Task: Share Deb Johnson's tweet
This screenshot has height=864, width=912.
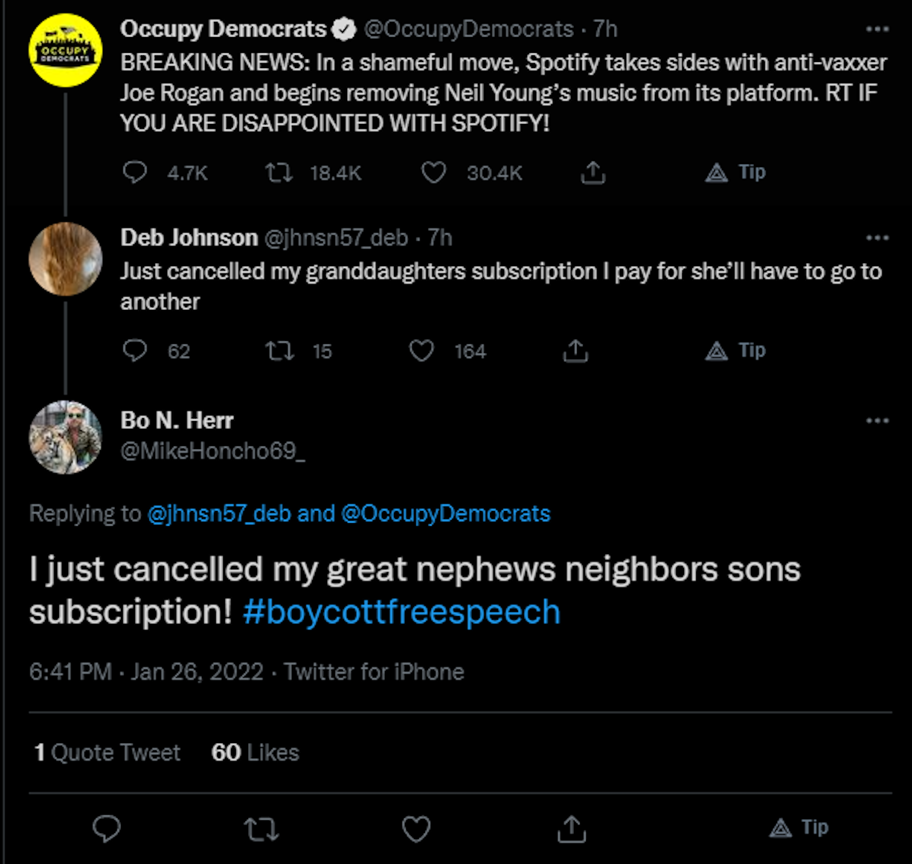Action: click(575, 351)
